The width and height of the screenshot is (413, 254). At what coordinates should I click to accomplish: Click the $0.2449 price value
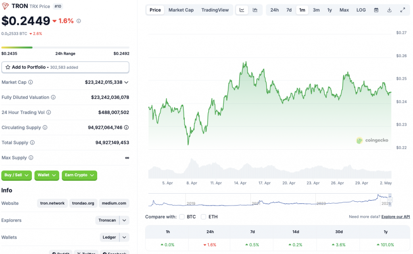[25, 21]
